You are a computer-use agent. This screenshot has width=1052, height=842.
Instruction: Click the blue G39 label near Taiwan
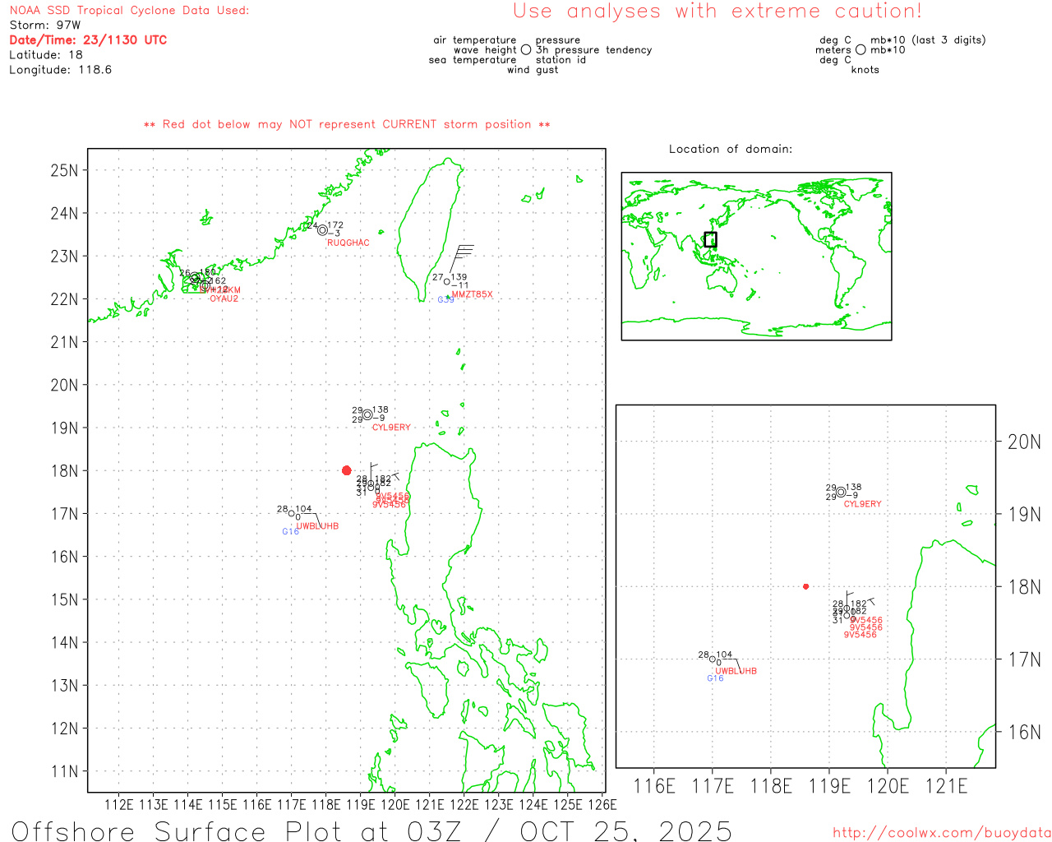tap(445, 300)
